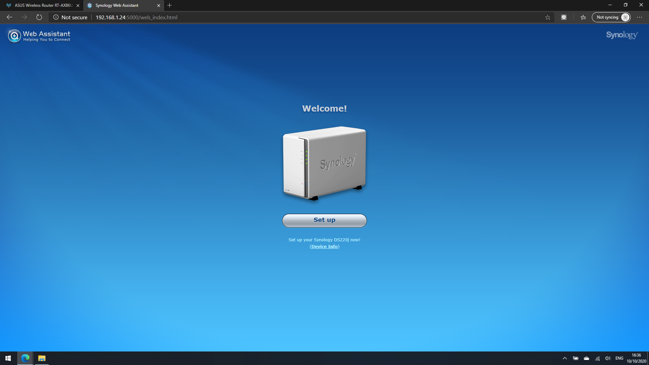View the Not secure site information
Image resolution: width=649 pixels, height=365 pixels.
point(70,17)
